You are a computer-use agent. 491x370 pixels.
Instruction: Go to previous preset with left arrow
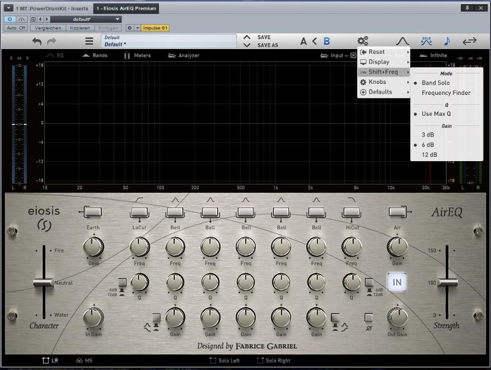[x=41, y=20]
